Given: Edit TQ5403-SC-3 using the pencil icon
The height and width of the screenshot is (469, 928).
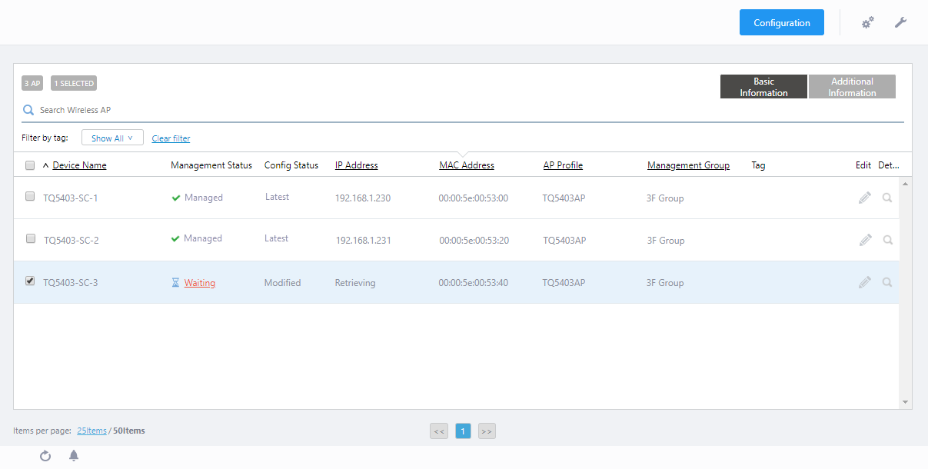Looking at the screenshot, I should pos(865,282).
